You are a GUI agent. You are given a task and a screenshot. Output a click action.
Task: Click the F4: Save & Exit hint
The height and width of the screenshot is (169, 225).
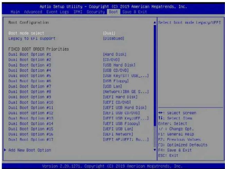pos(175,150)
